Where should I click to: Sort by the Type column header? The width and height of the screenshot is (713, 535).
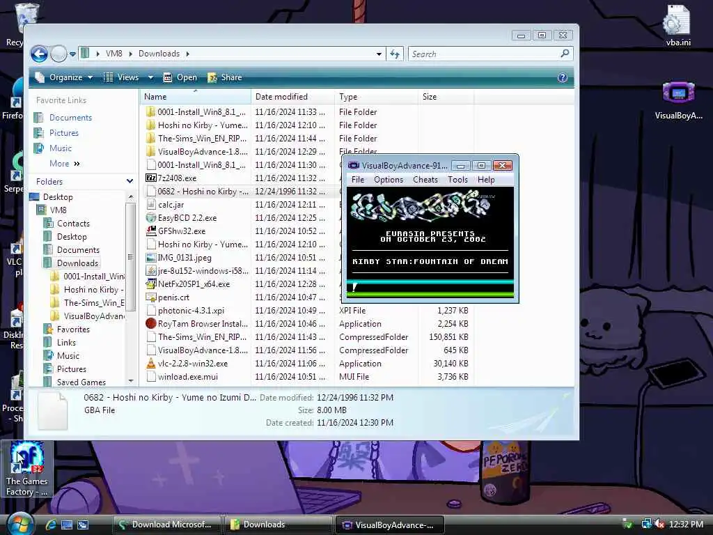click(376, 96)
